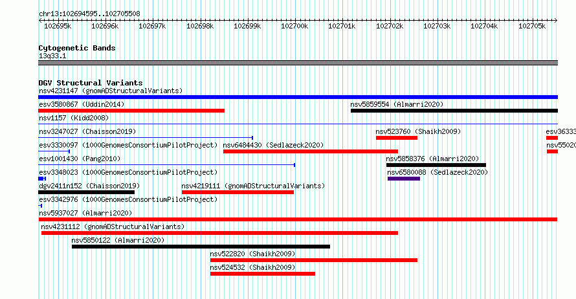
Task: Click the red nsv524532 variant bar
Action: point(263,274)
